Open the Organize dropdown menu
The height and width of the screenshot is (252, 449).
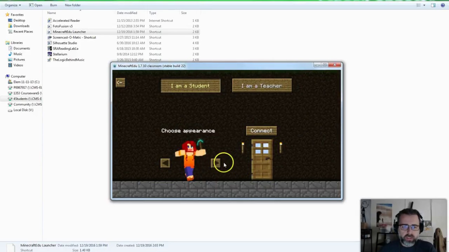coord(13,5)
